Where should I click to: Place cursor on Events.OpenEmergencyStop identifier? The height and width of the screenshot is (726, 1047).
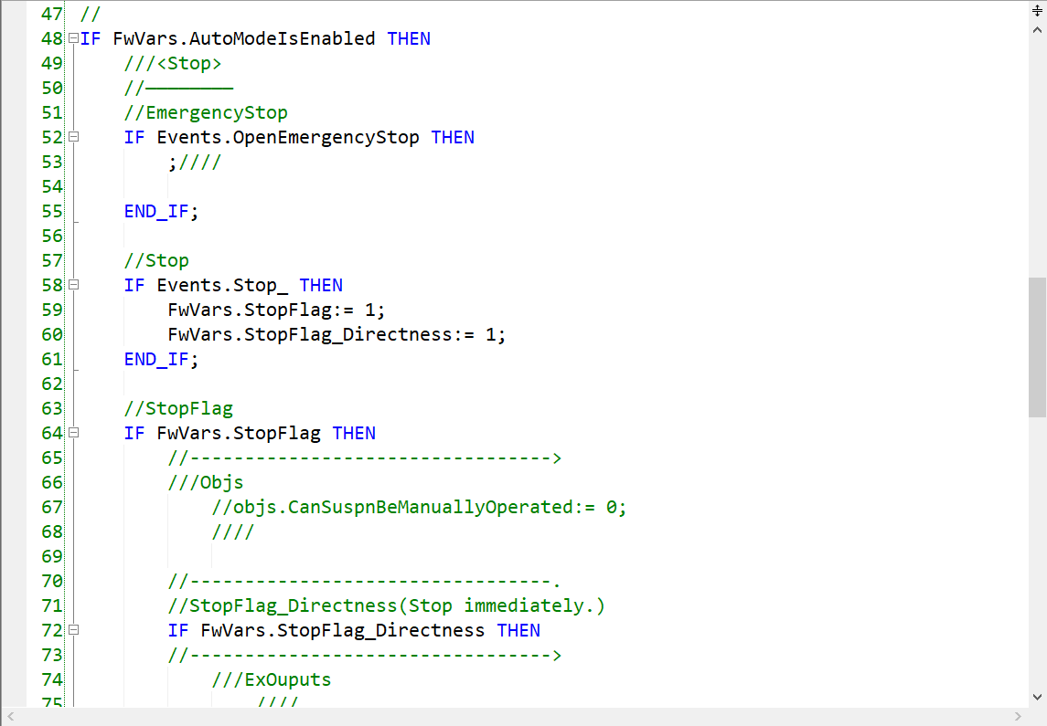(288, 138)
